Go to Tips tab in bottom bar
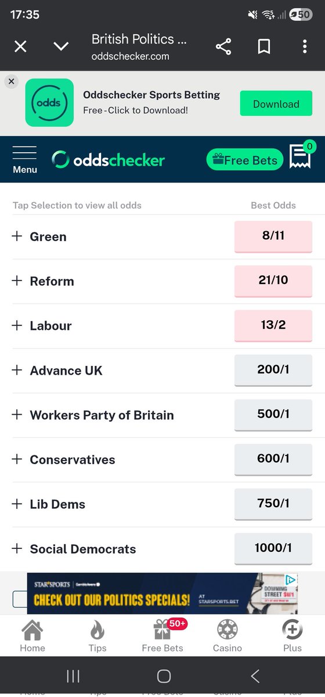The image size is (325, 697). pos(98,636)
